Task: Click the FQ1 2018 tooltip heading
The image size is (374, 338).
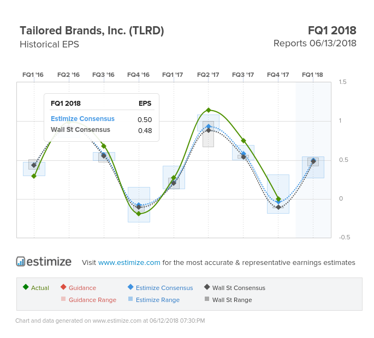Action: pos(66,104)
